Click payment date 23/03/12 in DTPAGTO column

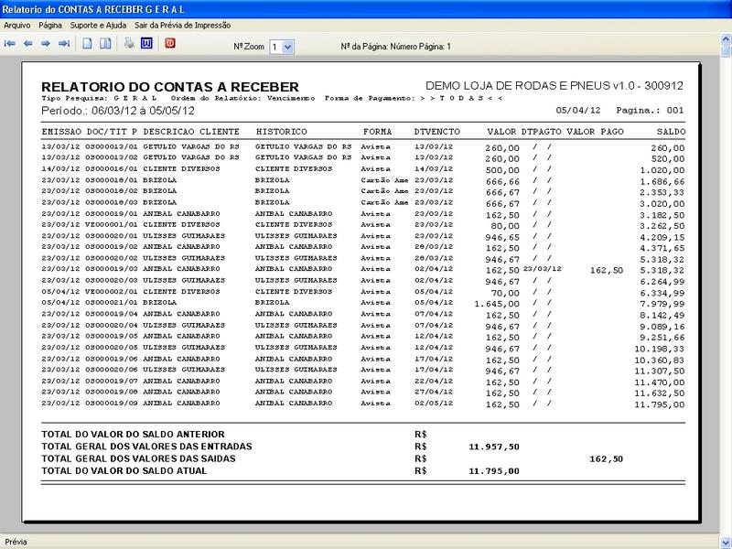point(542,269)
